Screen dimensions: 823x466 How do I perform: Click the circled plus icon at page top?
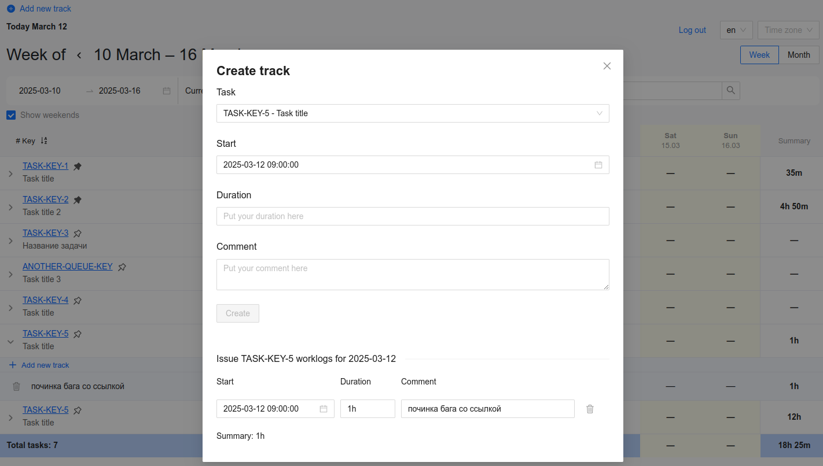11,9
